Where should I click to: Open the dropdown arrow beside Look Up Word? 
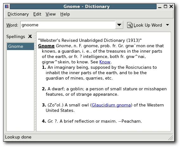coord(167,25)
